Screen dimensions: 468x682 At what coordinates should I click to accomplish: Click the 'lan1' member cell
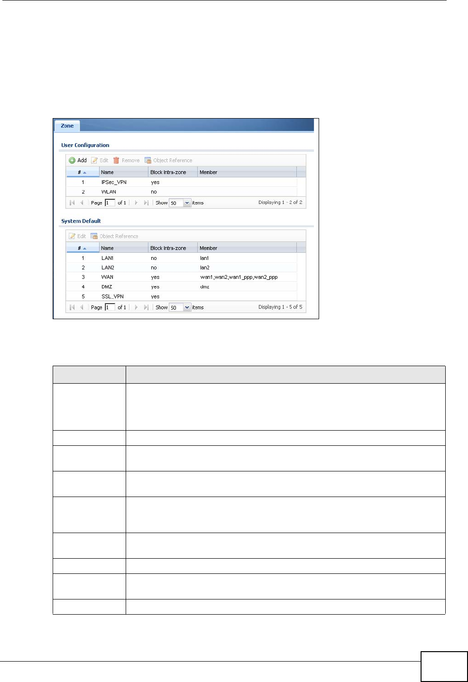[204, 258]
